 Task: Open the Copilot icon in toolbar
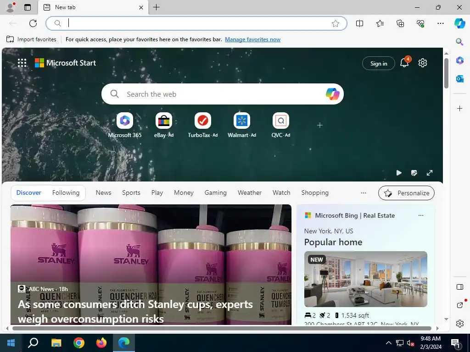460,23
